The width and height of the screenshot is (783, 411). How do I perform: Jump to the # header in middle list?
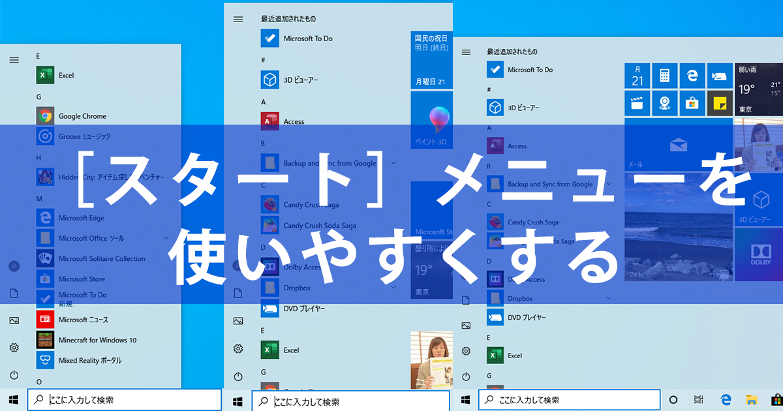(x=263, y=60)
